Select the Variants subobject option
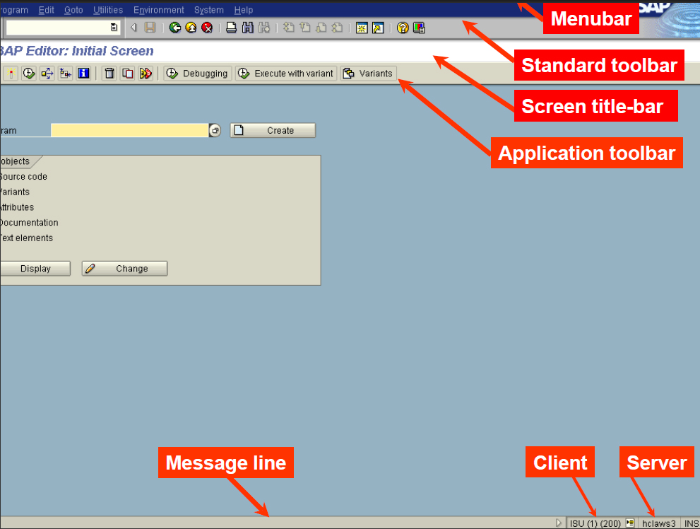The image size is (700, 529). [x=15, y=192]
